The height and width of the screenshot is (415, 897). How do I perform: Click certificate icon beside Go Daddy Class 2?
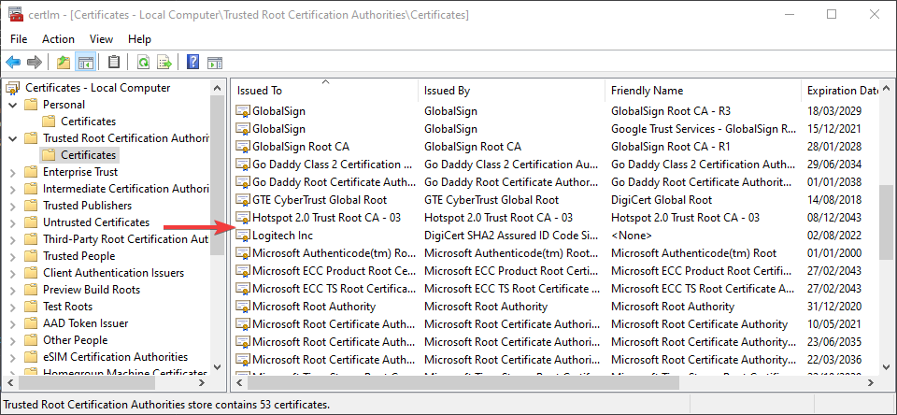pos(243,165)
